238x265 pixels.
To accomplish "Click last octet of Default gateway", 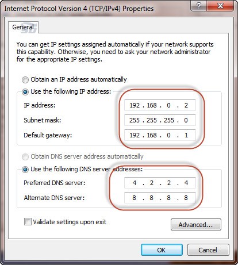I will pyautogui.click(x=186, y=135).
